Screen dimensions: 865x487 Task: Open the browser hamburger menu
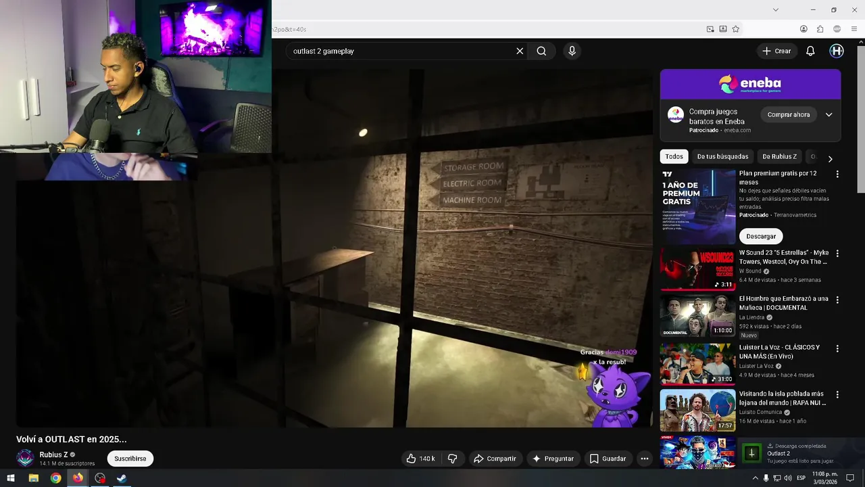(x=854, y=29)
